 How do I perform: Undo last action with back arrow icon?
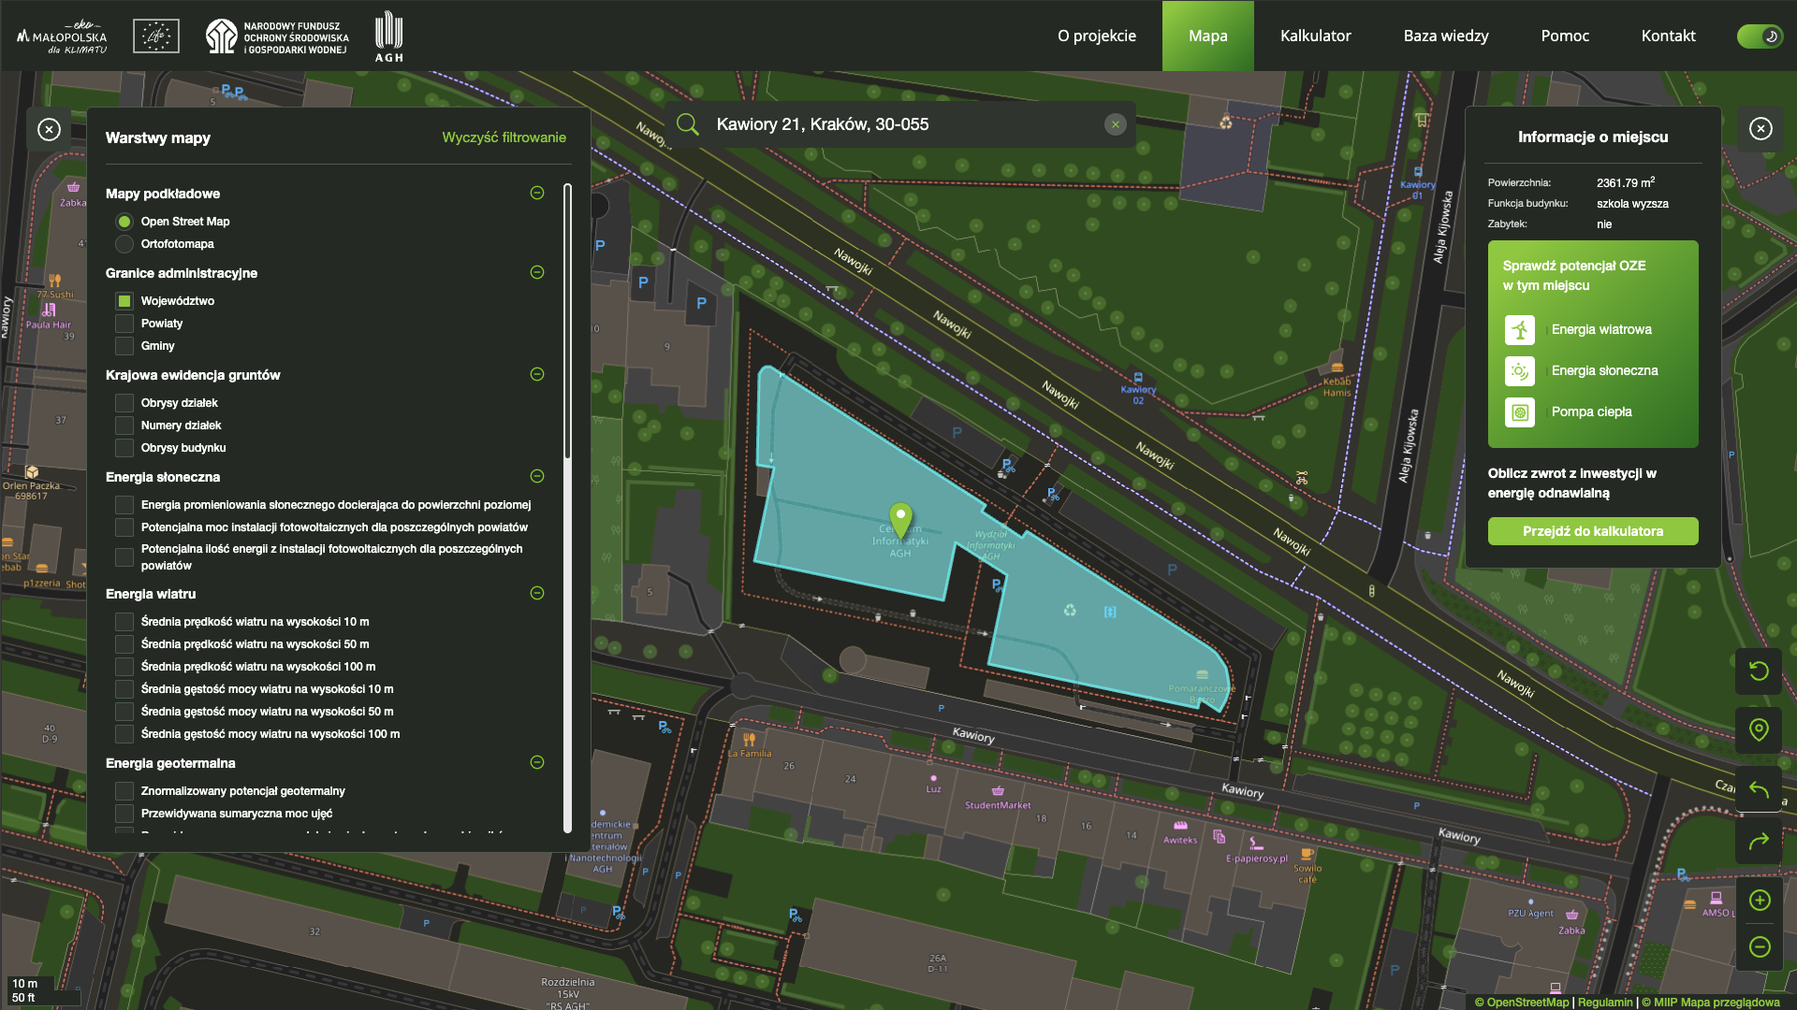pos(1759,790)
